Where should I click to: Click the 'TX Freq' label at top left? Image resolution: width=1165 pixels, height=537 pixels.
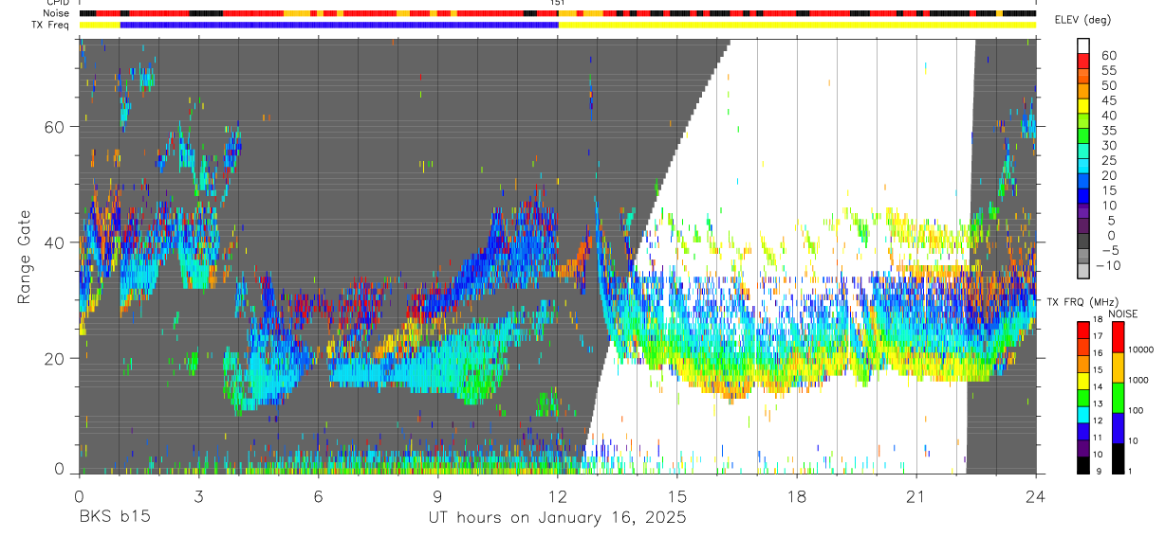[x=51, y=24]
